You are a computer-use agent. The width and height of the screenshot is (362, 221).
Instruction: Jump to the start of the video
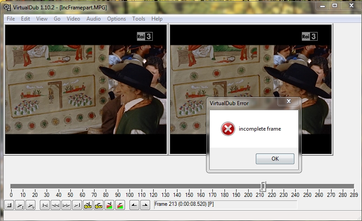pyautogui.click(x=45, y=205)
